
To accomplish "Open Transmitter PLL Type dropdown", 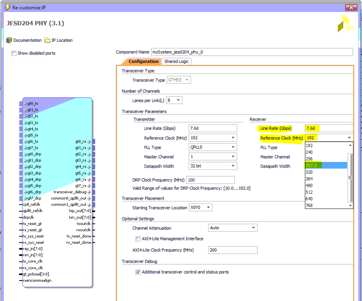I will (x=213, y=147).
